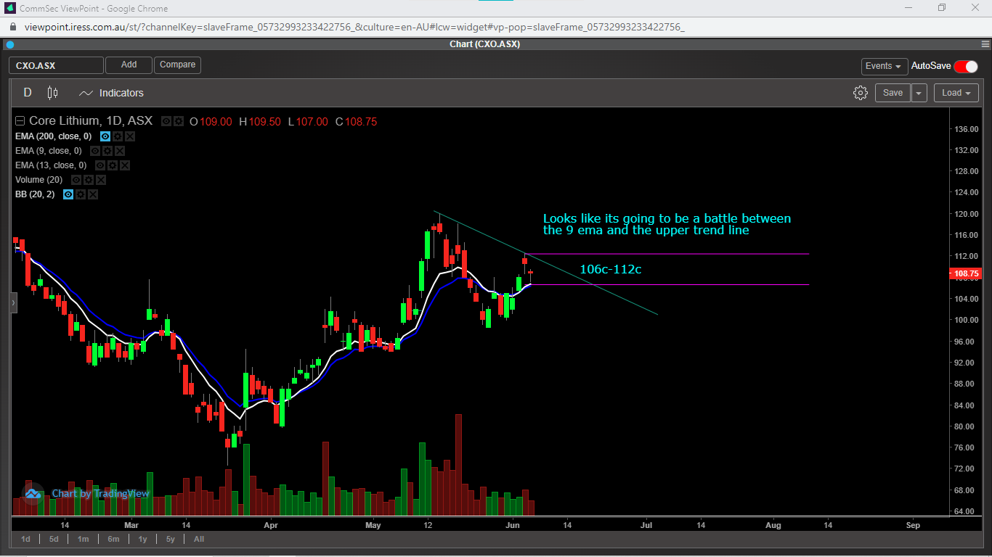Viewport: 992px width, 557px height.
Task: Open chart settings gear in toolbar
Action: pos(861,93)
